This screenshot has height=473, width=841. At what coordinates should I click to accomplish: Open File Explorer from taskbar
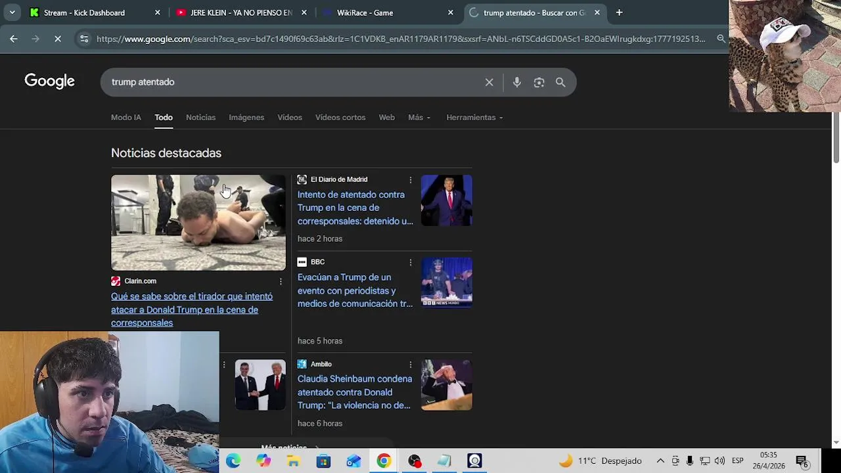pyautogui.click(x=293, y=461)
